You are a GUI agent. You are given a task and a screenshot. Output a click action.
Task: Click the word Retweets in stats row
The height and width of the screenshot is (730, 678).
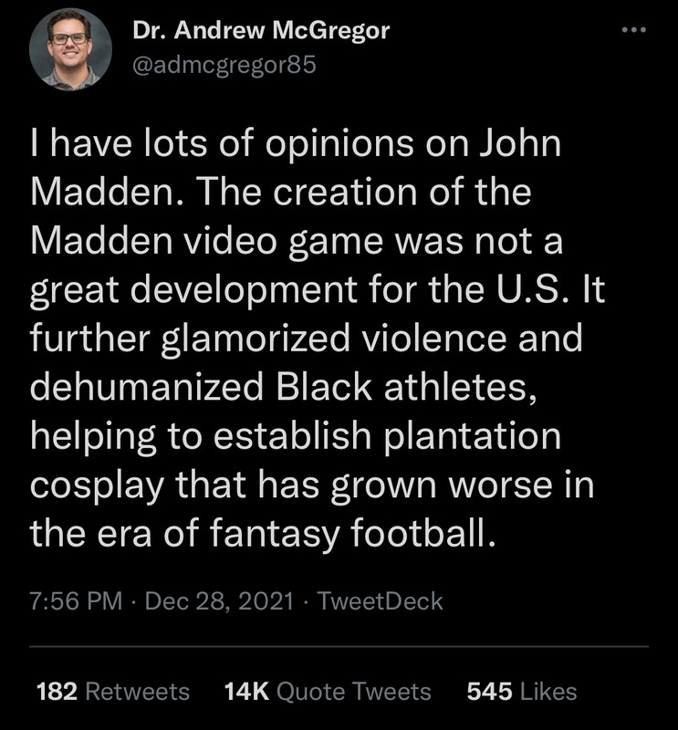(138, 692)
